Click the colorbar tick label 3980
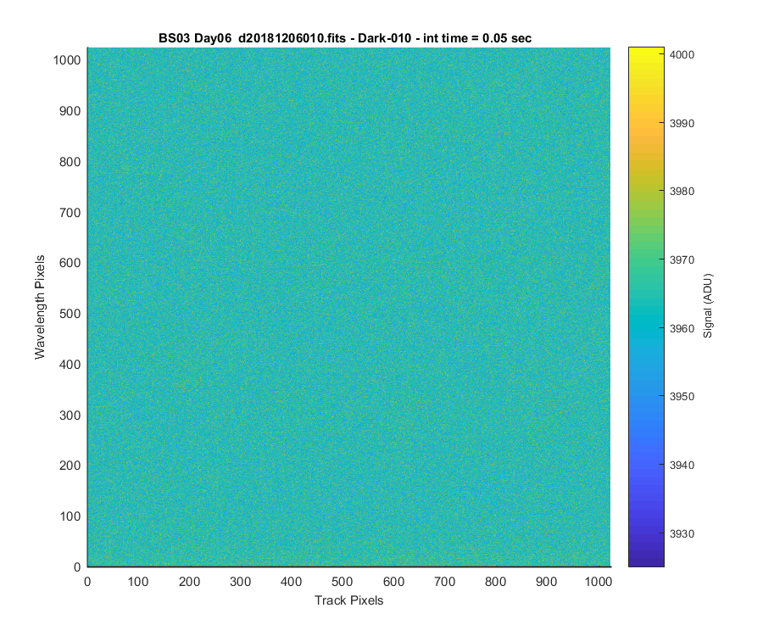Image resolution: width=763 pixels, height=636 pixels. pyautogui.click(x=682, y=192)
